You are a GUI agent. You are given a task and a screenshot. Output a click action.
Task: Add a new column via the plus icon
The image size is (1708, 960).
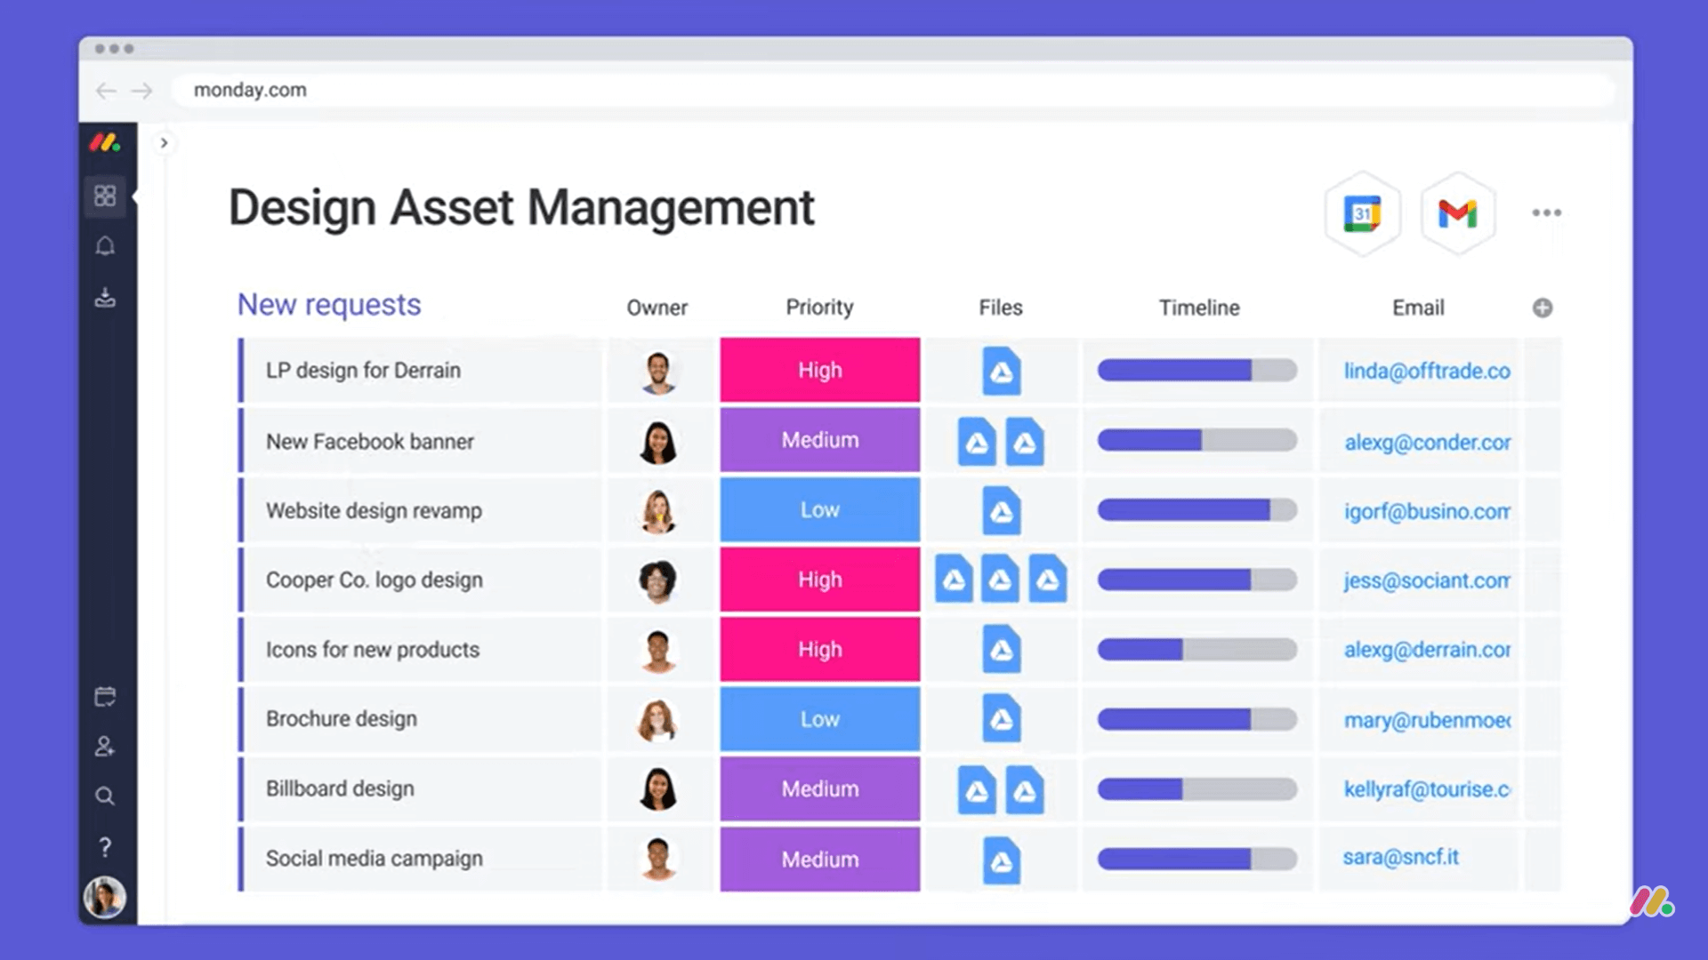click(1543, 308)
